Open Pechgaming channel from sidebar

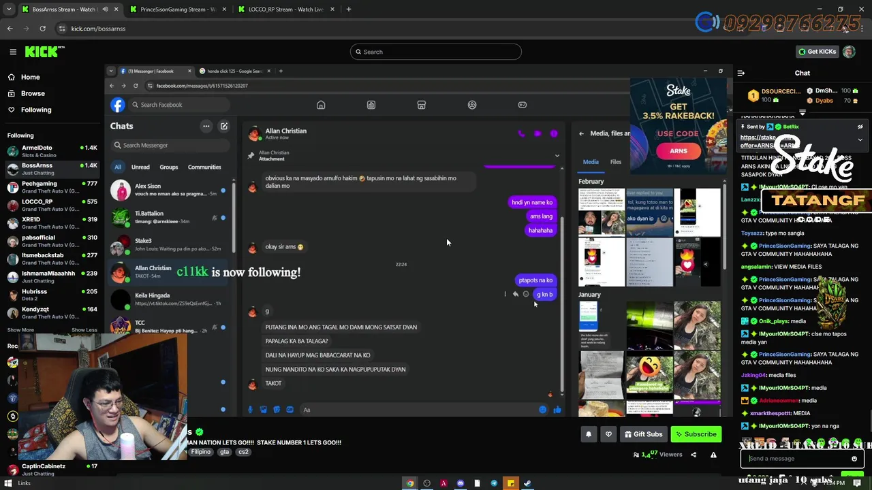(x=51, y=187)
